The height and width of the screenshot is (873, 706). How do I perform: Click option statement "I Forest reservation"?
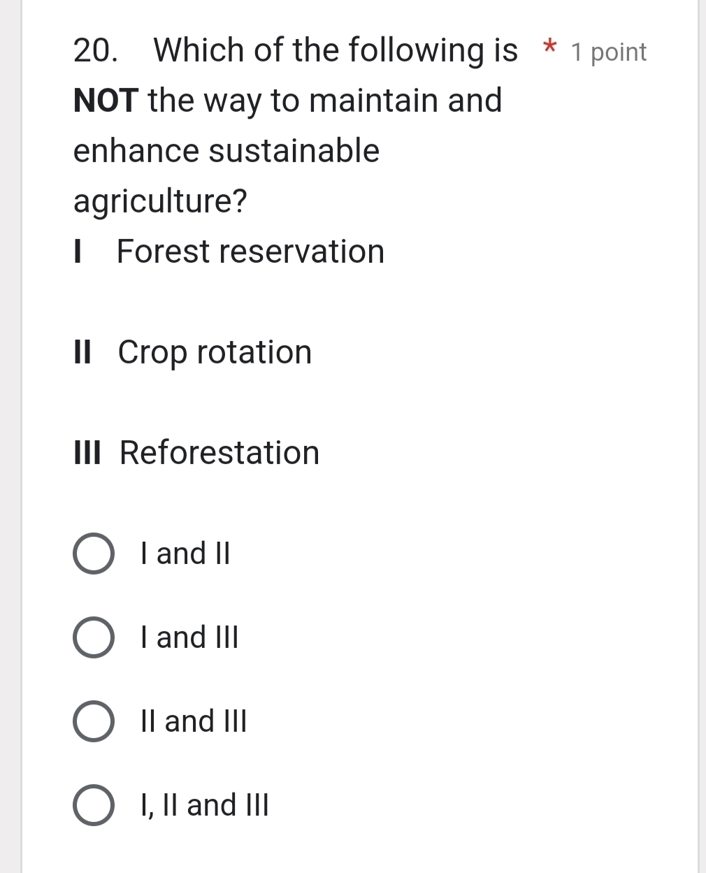pyautogui.click(x=229, y=251)
